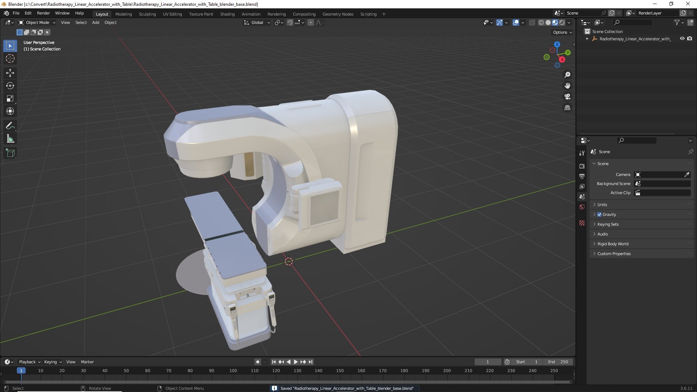Switch to the Shading workspace tab
This screenshot has width=697, height=392.
pyautogui.click(x=227, y=14)
